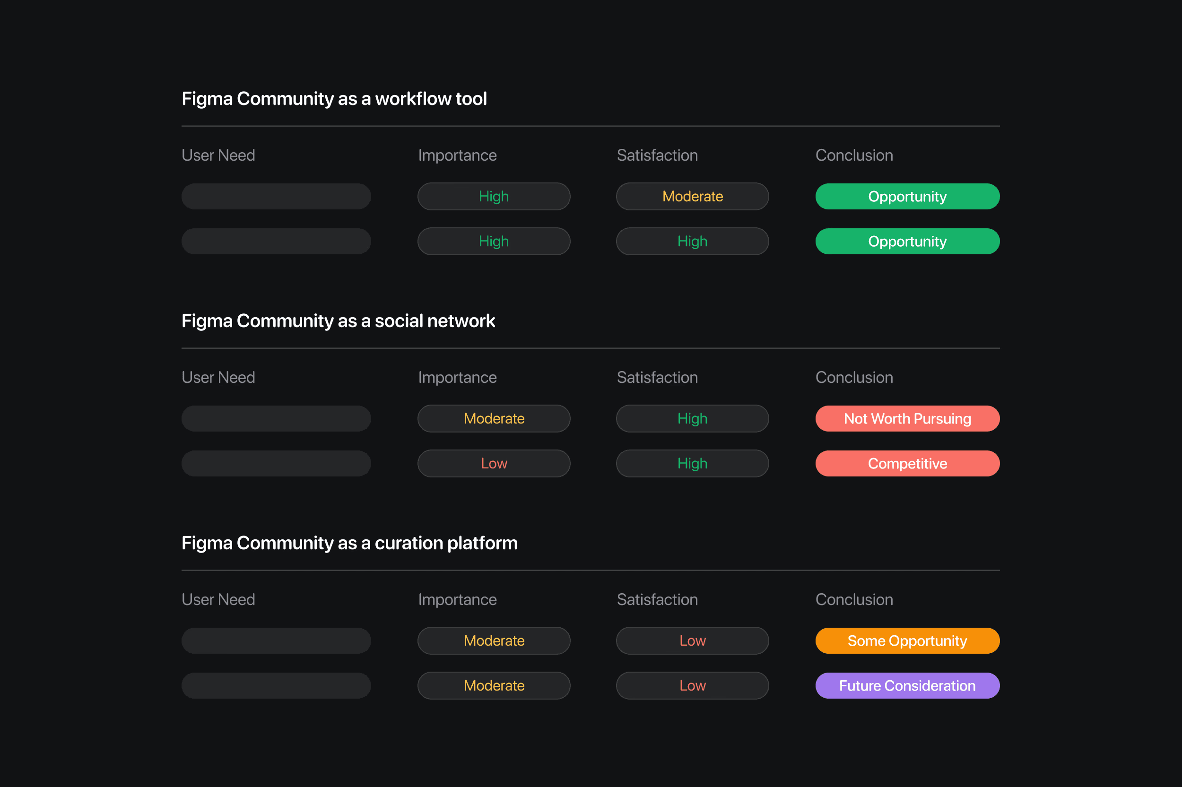Click the Satisfaction column header in social network section
This screenshot has width=1182, height=787.
pyautogui.click(x=657, y=378)
